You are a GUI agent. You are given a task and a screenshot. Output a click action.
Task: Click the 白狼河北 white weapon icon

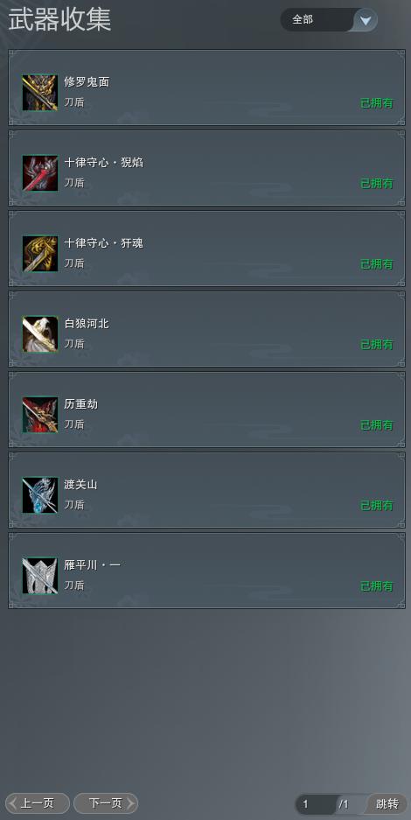click(x=39, y=334)
